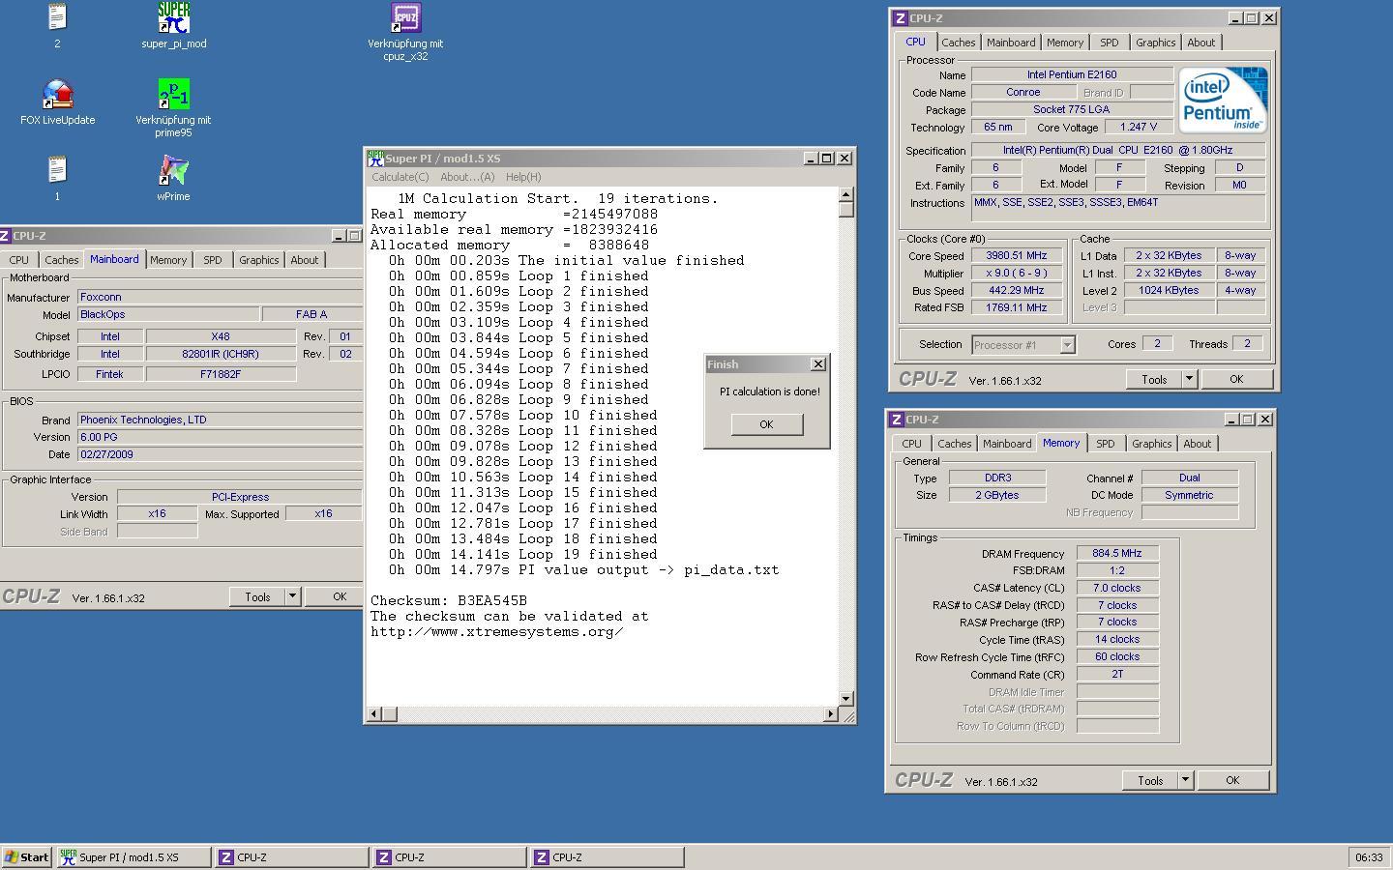
Task: Open Graphics tab in top-right CPU-Z window
Action: (x=1156, y=43)
